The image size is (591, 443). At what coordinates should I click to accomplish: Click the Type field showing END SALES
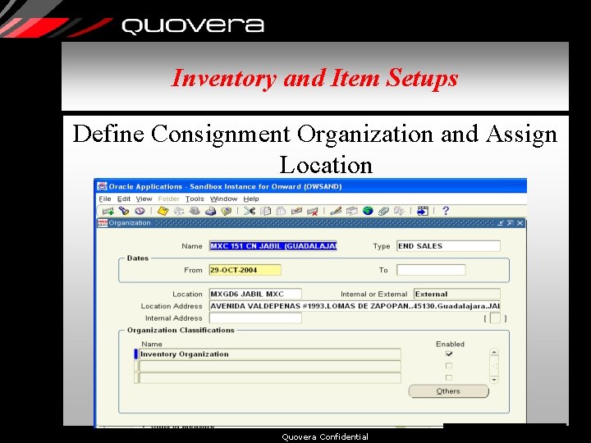(x=448, y=246)
